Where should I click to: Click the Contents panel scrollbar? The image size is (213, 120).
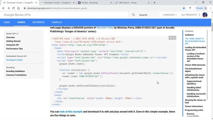tap(207, 65)
